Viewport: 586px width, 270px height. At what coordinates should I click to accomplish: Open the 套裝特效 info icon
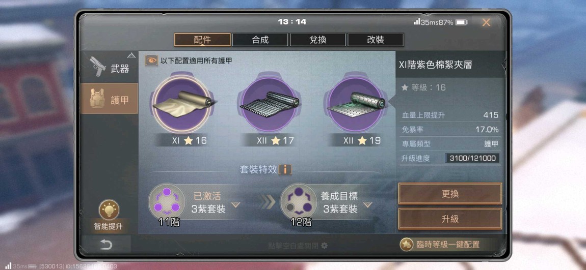pos(285,170)
